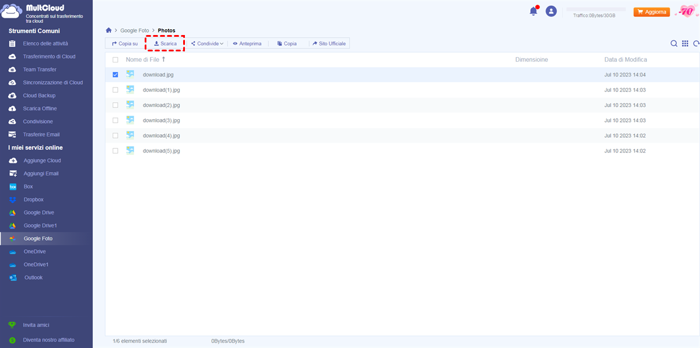Sort by Dimensione column

(x=531, y=60)
